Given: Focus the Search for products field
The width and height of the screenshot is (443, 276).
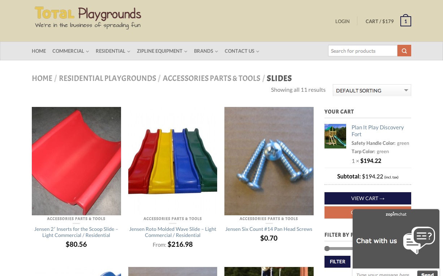Looking at the screenshot, I should pyautogui.click(x=363, y=51).
